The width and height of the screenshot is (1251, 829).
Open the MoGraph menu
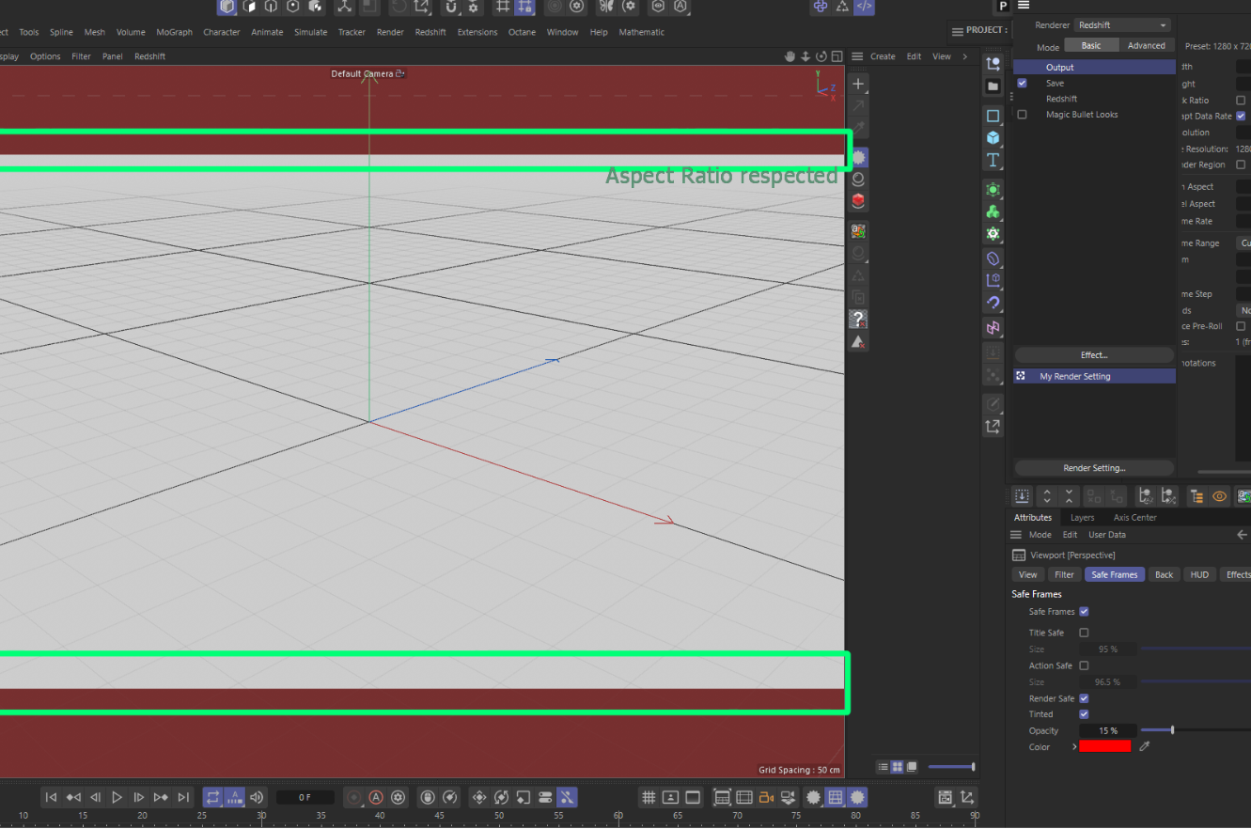pyautogui.click(x=174, y=32)
